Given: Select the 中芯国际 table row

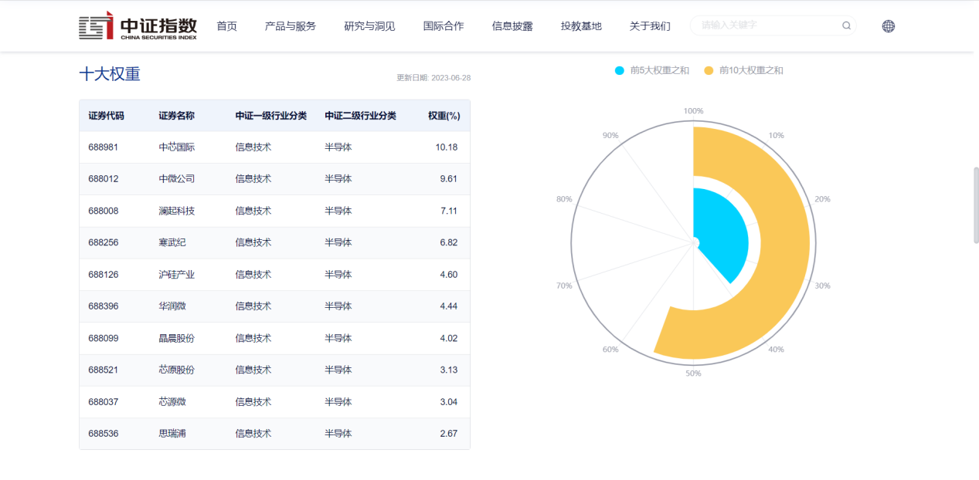Looking at the screenshot, I should click(274, 147).
